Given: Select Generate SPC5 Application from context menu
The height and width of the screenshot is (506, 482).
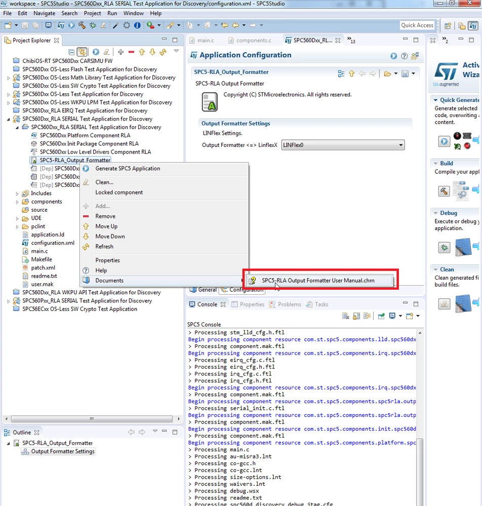Looking at the screenshot, I should click(x=128, y=169).
